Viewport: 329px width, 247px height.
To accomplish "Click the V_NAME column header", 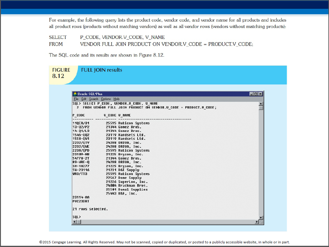I will click(124, 115).
